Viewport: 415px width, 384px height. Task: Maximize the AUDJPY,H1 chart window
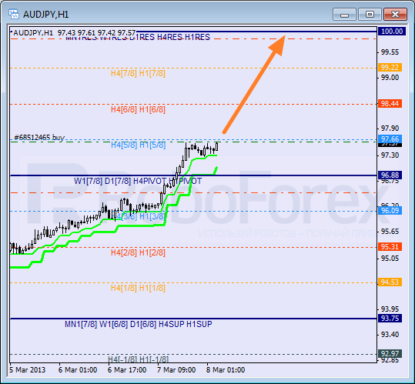click(370, 15)
